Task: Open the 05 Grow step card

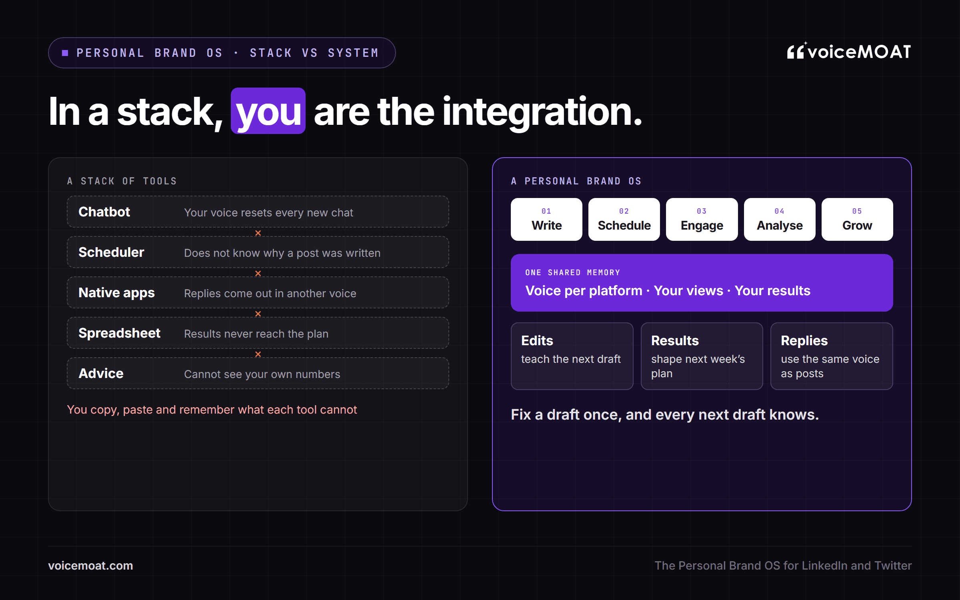Action: click(x=857, y=219)
